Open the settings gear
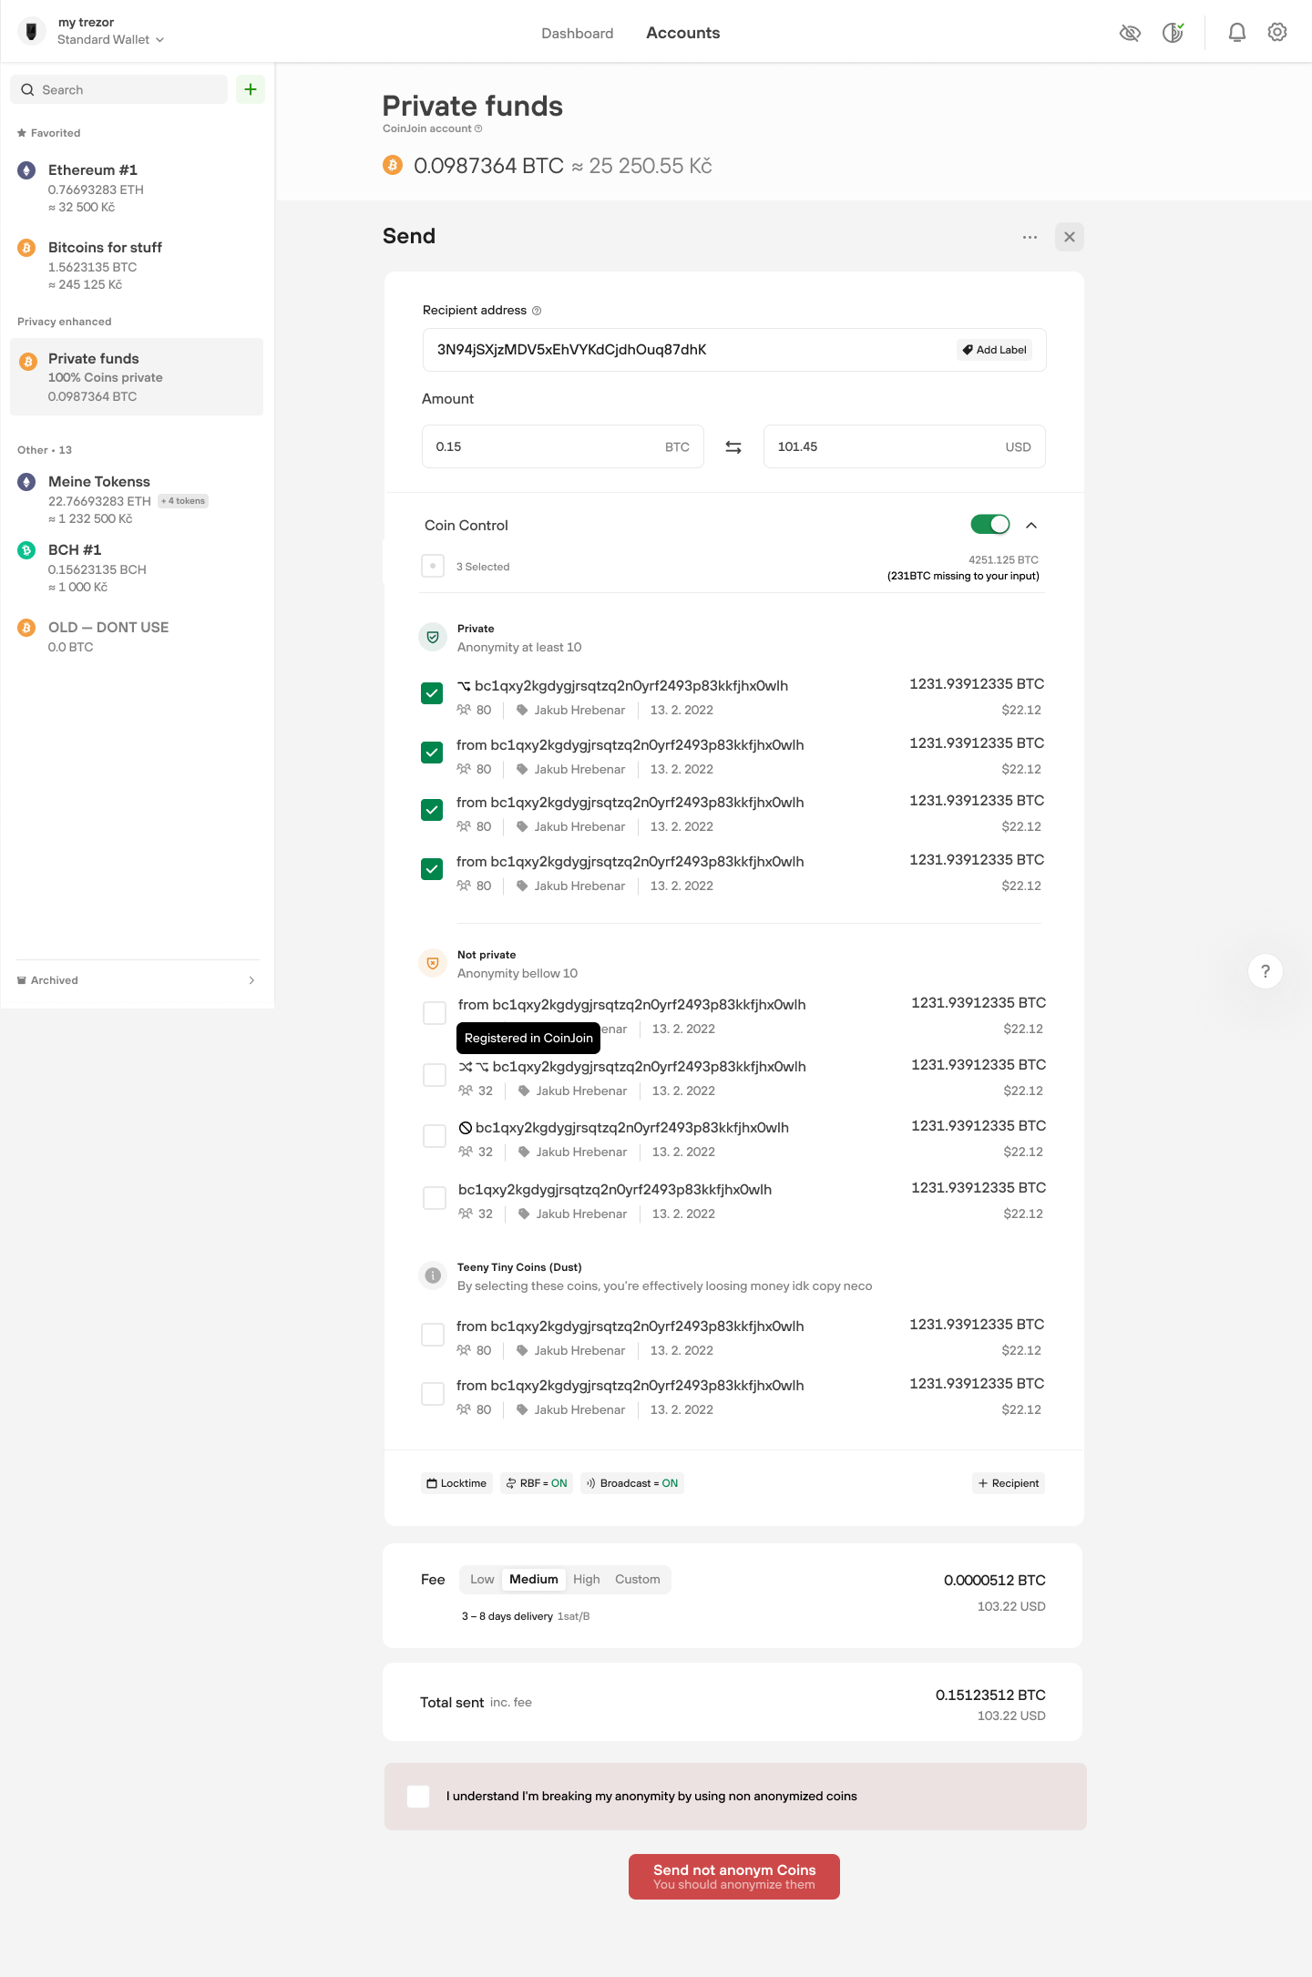The height and width of the screenshot is (1977, 1312). [x=1277, y=33]
